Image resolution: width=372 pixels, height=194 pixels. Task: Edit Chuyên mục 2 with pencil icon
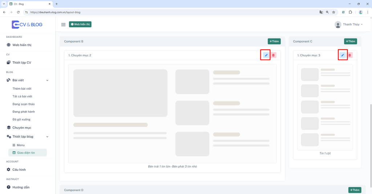[x=266, y=55]
